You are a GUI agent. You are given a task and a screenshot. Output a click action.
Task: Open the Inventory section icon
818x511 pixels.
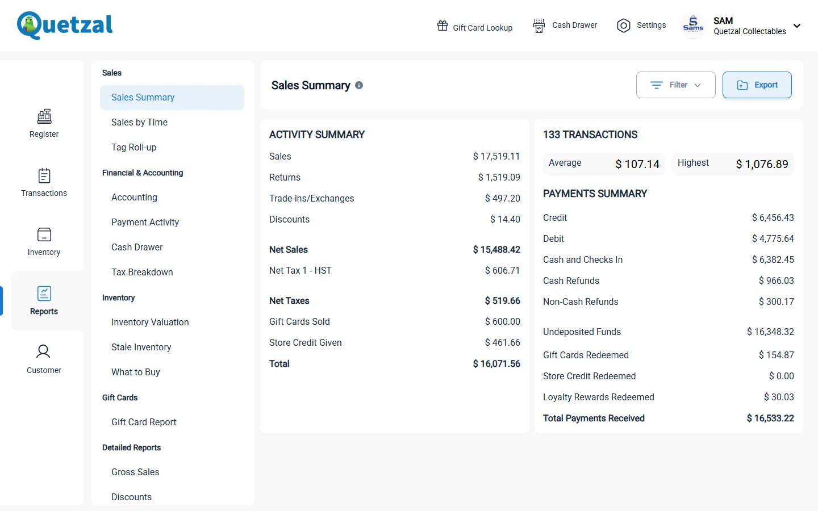[x=44, y=234]
